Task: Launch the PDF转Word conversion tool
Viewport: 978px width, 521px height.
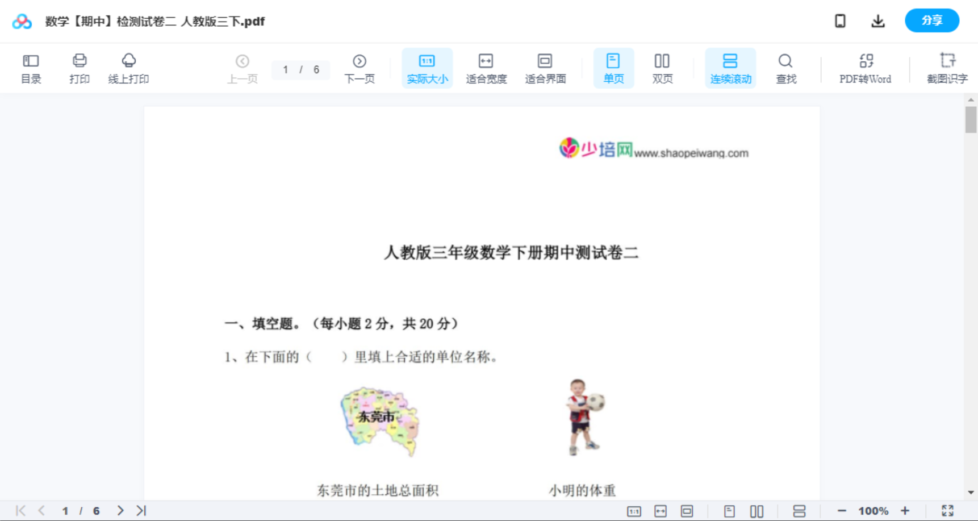Action: click(x=865, y=68)
